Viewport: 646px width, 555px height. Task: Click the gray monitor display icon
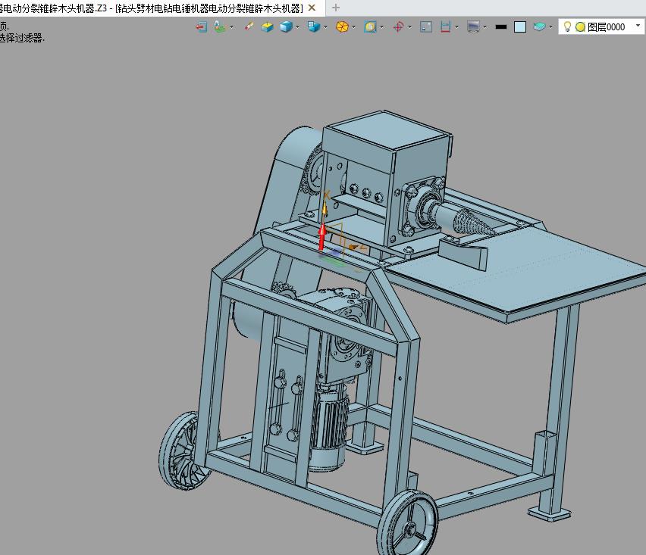(x=473, y=27)
